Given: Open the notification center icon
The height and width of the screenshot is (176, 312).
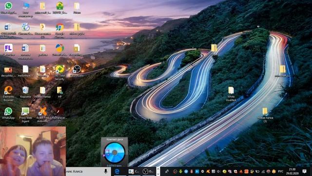Looking at the screenshot, I should (x=304, y=171).
